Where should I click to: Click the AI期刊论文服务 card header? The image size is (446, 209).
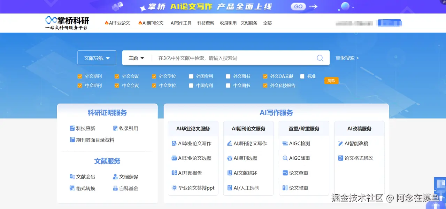[x=248, y=128]
